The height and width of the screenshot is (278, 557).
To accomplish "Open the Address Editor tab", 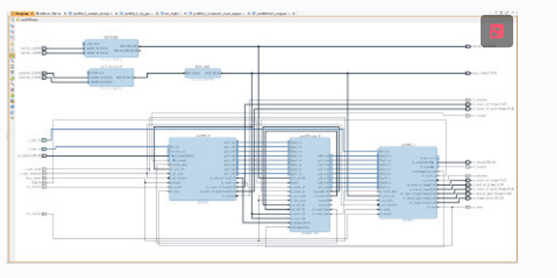I will 50,13.
